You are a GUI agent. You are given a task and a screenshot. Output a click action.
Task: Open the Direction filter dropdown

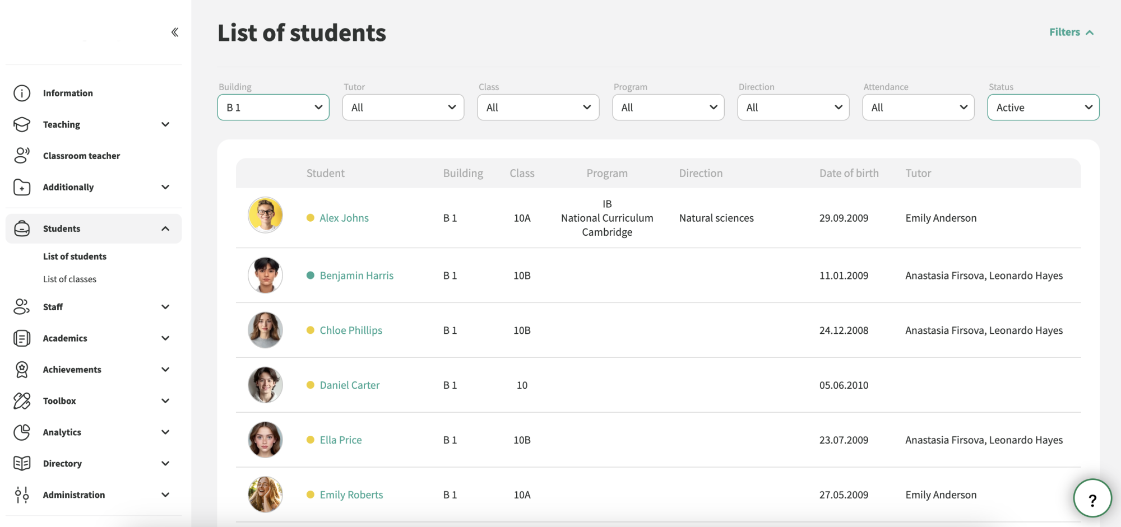tap(793, 108)
